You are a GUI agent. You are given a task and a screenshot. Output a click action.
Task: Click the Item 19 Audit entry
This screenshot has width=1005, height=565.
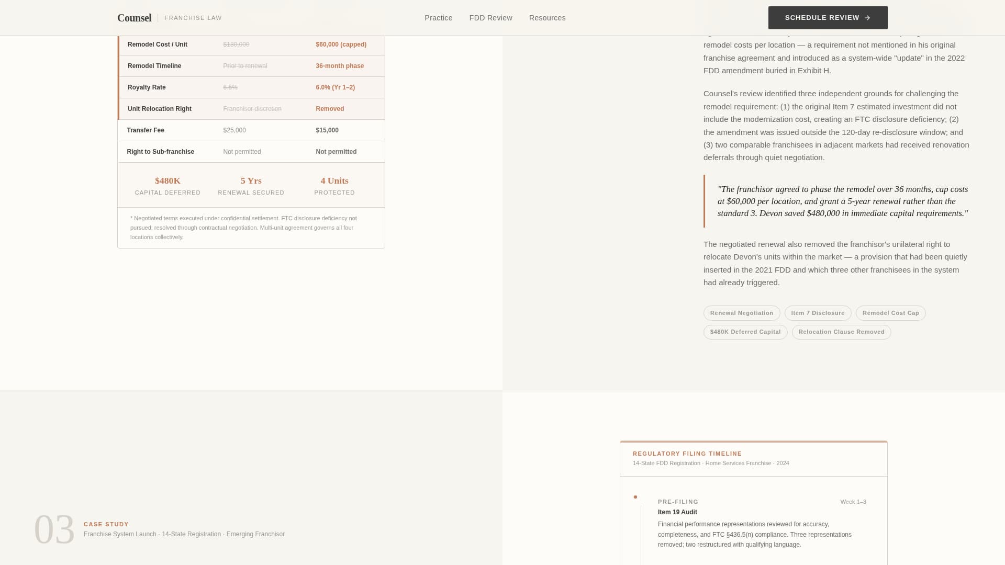click(x=678, y=512)
